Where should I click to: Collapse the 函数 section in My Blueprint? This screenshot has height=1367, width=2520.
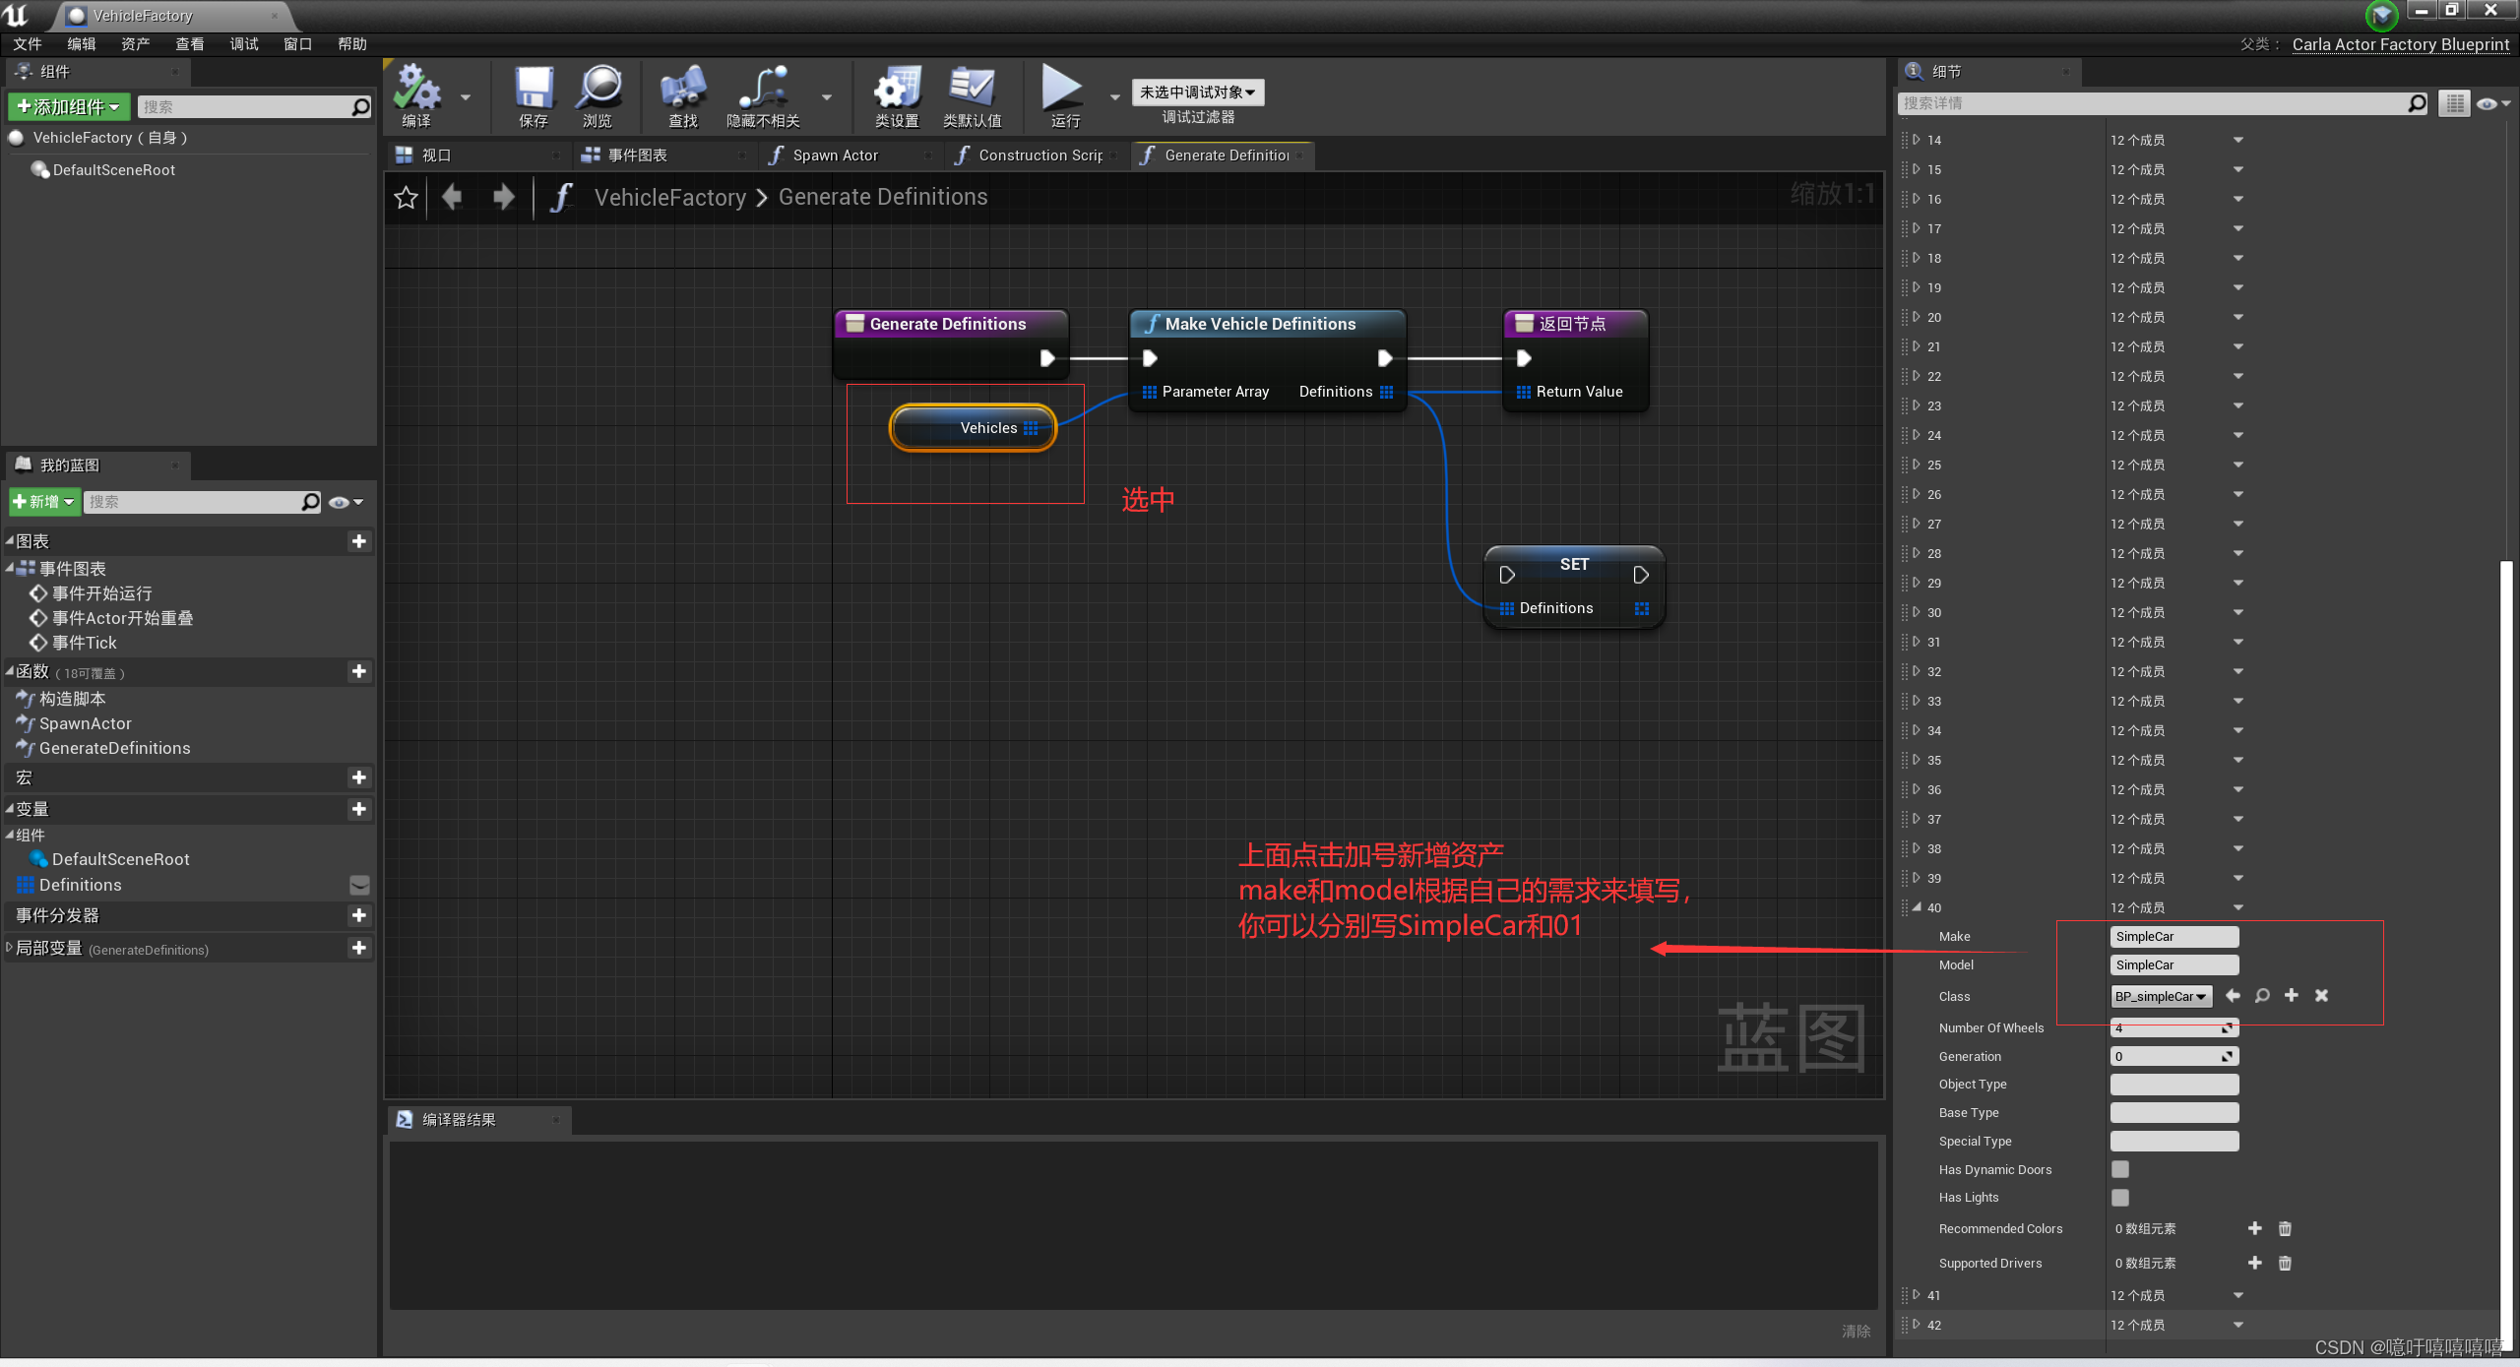tap(10, 670)
